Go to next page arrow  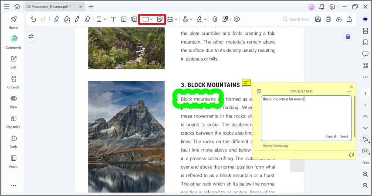point(365,128)
